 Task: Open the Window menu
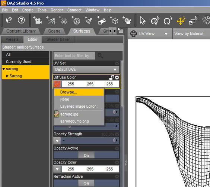[x=92, y=10]
